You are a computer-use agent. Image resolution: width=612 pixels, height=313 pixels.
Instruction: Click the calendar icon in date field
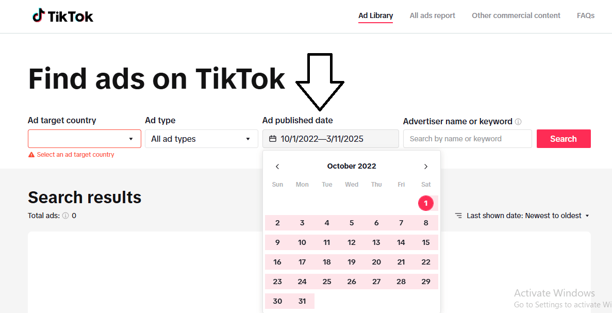tap(273, 139)
